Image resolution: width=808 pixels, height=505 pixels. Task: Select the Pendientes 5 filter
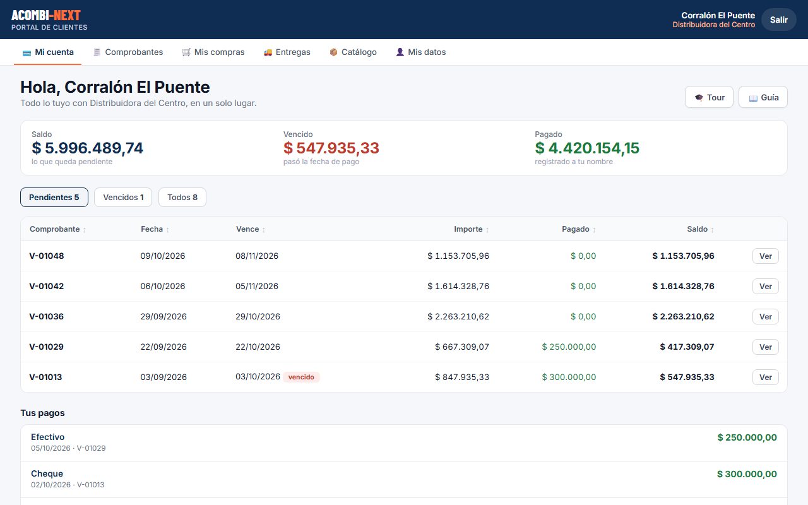pyautogui.click(x=54, y=197)
